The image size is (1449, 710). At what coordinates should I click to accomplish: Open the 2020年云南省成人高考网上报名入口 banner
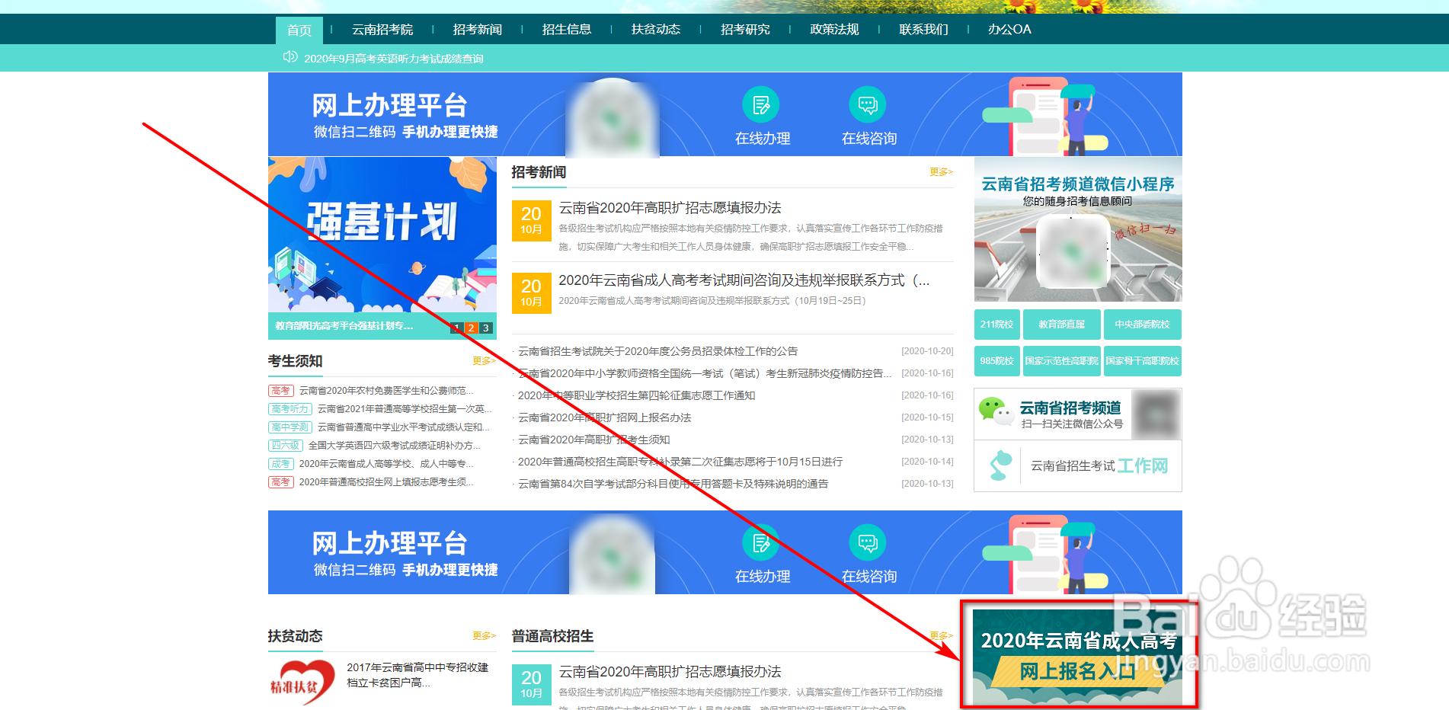1078,657
